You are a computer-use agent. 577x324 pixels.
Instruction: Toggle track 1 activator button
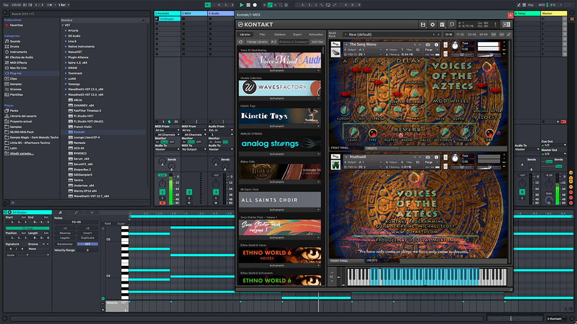coord(163,192)
